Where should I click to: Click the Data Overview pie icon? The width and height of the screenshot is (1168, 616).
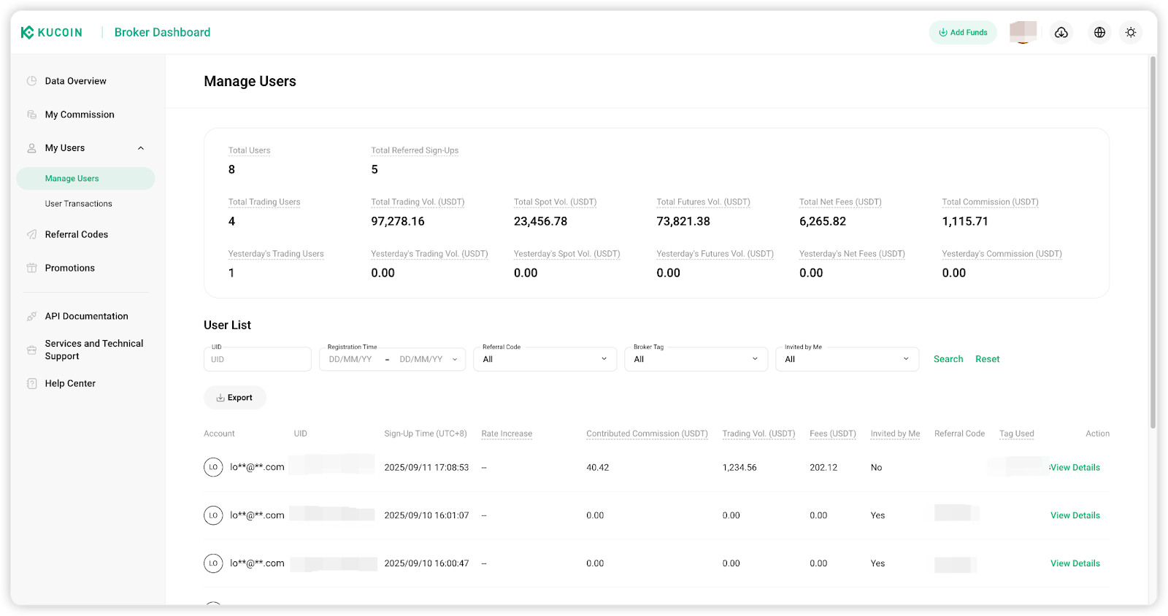click(x=31, y=81)
